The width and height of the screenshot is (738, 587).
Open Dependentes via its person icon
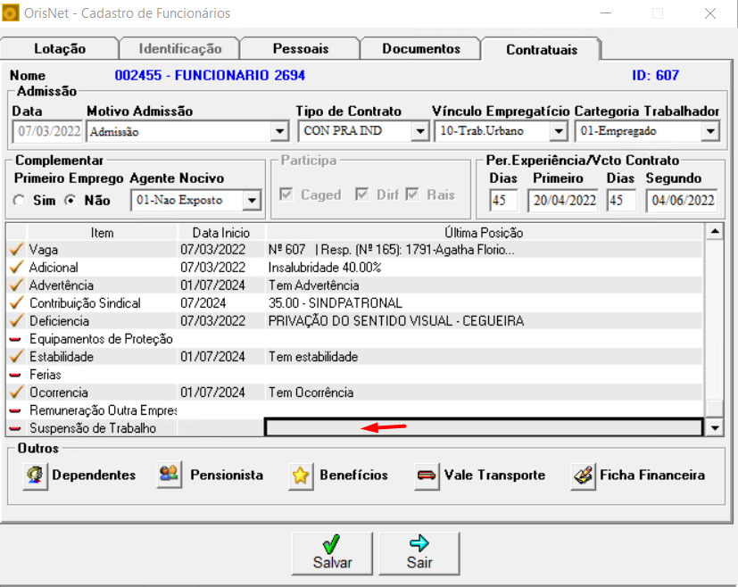pos(36,475)
